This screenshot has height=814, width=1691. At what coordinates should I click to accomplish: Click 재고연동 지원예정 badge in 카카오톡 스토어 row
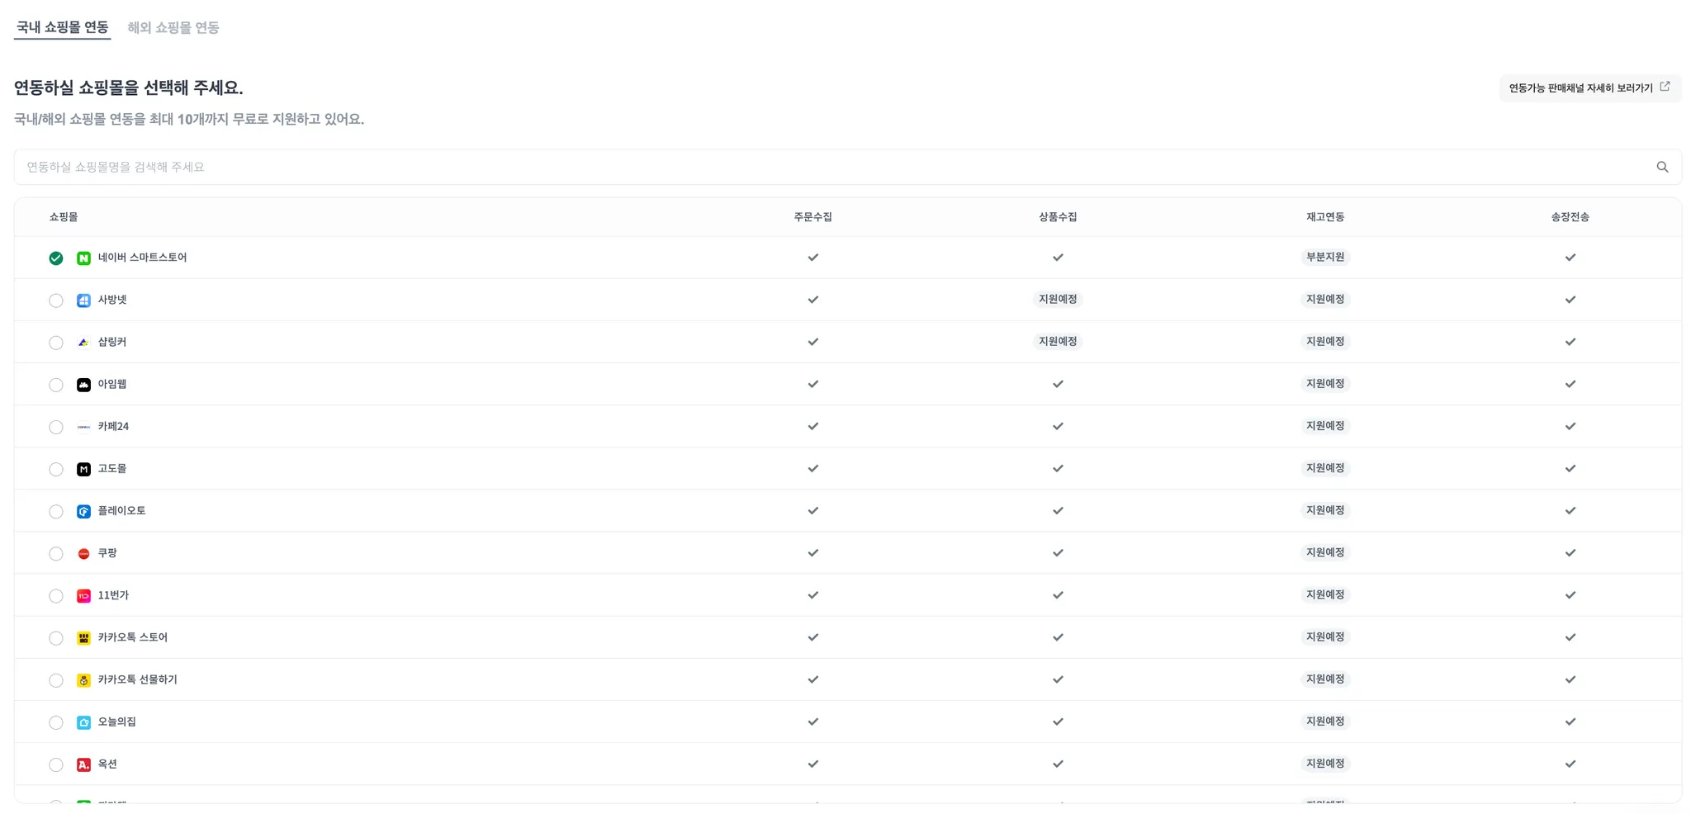[x=1325, y=637]
